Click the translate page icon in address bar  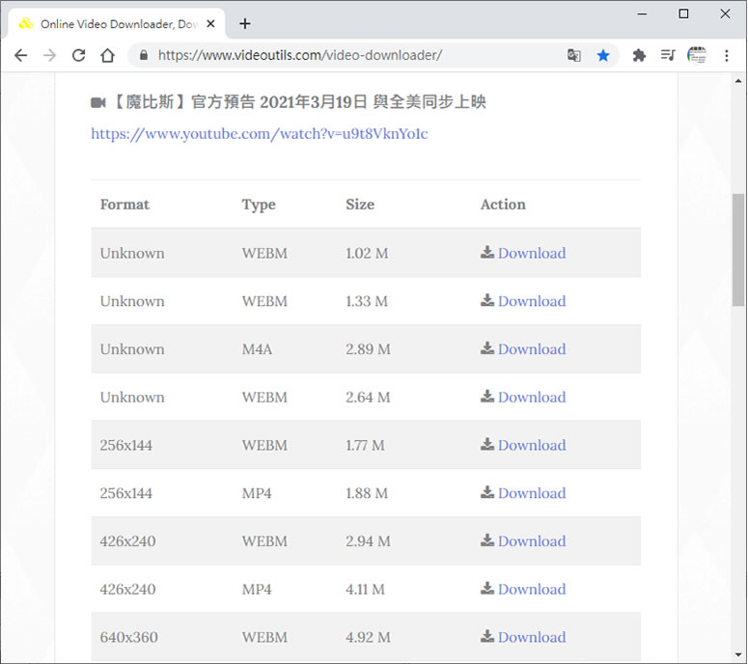574,56
